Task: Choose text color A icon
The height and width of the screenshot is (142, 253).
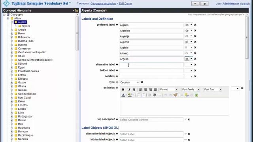Action: pyautogui.click(x=123, y=95)
